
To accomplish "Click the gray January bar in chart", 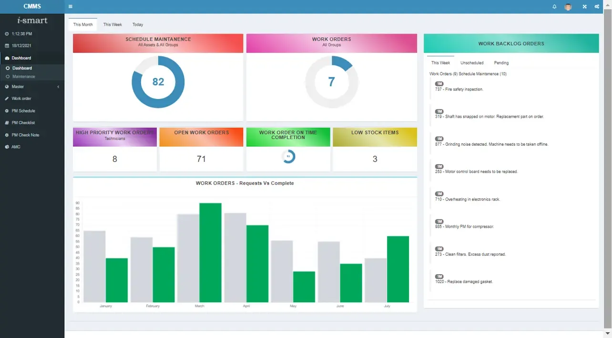I will click(x=94, y=267).
